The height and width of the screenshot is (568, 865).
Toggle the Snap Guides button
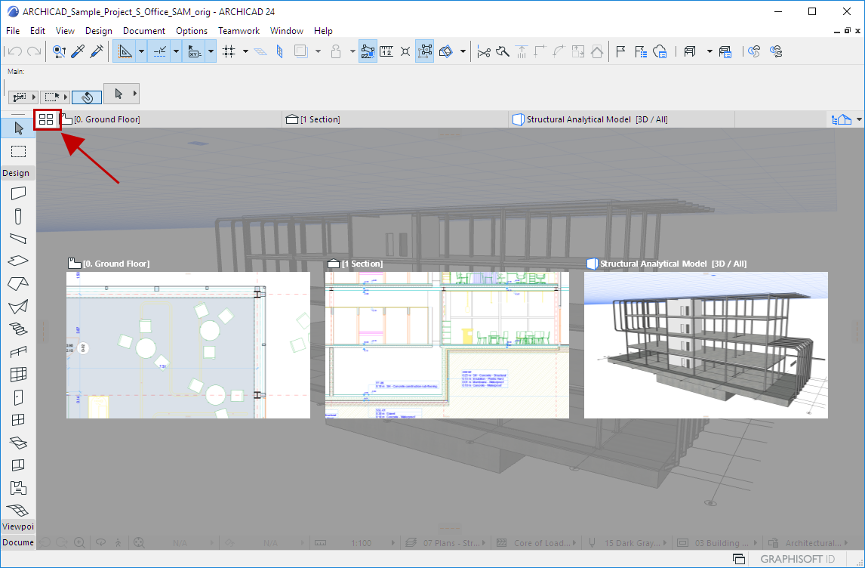point(161,51)
